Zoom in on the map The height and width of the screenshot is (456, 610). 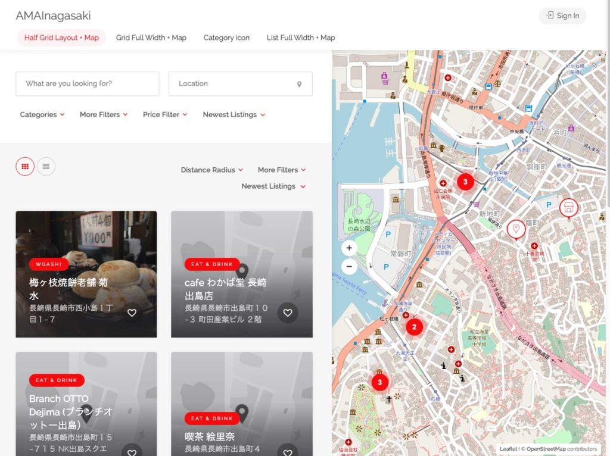(349, 248)
